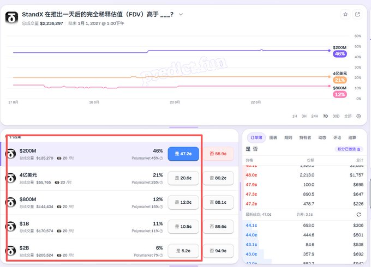Click the 44.1¢ bid price row

click(304, 226)
